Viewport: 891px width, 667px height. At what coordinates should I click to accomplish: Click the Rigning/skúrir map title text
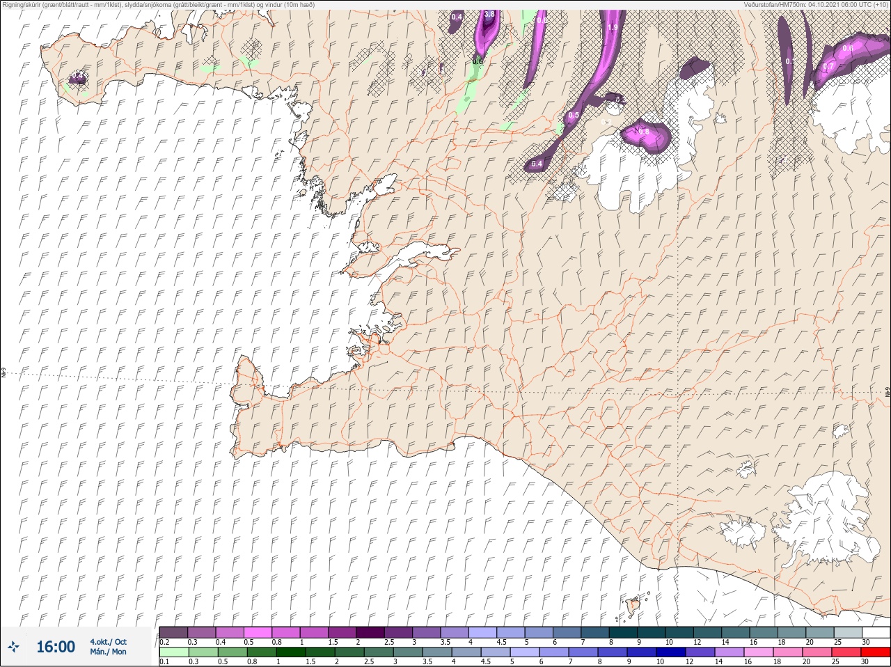tap(159, 4)
